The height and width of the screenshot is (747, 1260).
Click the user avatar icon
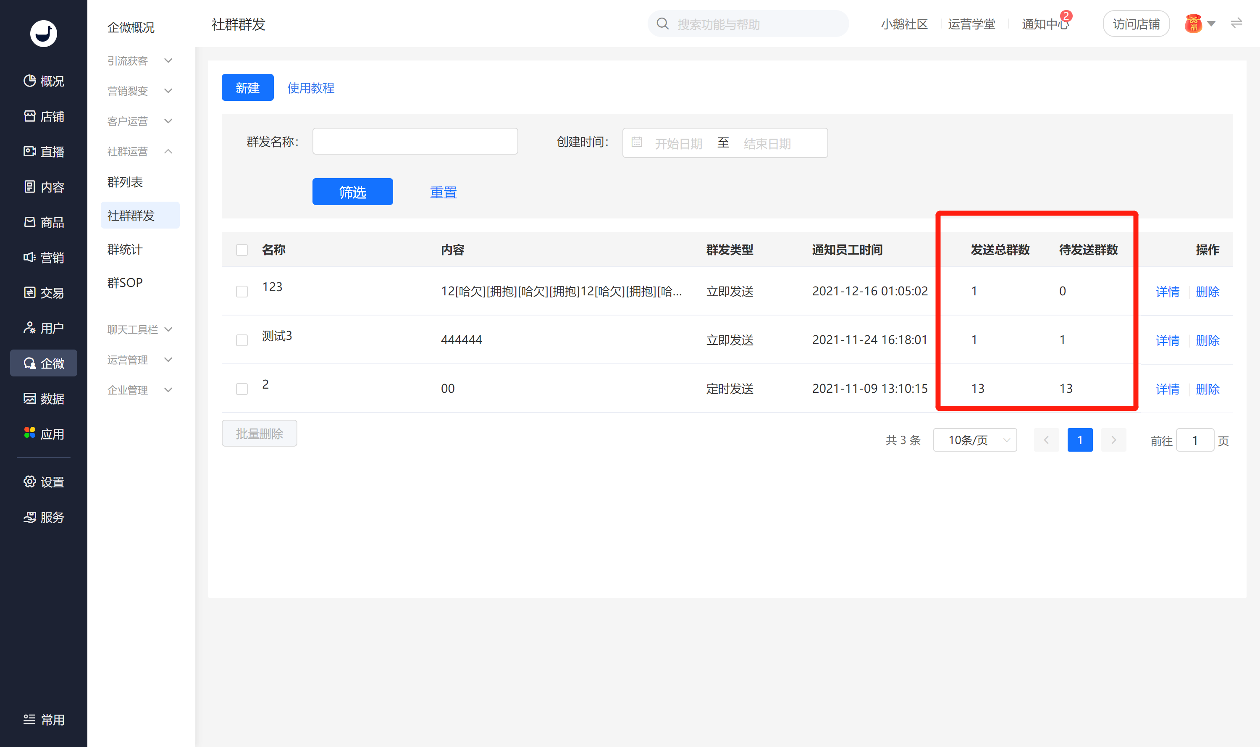point(1194,24)
